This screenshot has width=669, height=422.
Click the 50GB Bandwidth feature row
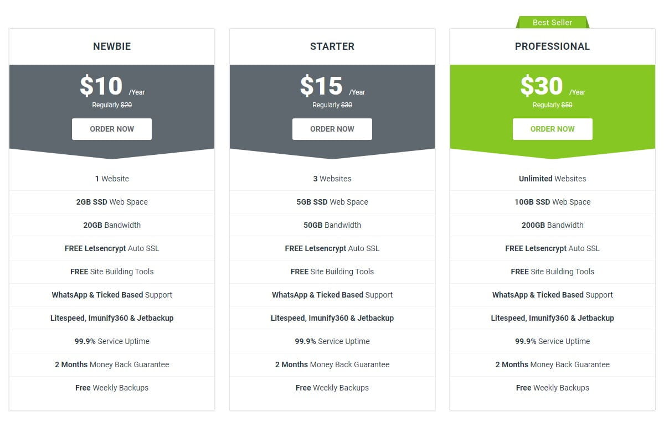point(332,225)
